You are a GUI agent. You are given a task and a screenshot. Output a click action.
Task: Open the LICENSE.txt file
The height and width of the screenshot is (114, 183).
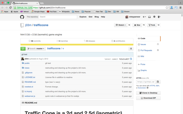pos(30,77)
